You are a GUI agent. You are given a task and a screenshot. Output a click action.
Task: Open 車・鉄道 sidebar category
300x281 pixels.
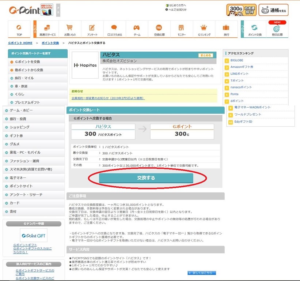38,86
